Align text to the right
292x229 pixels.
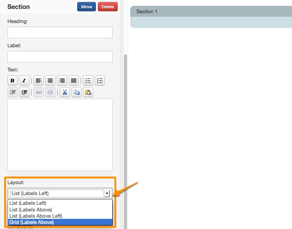[x=62, y=81]
